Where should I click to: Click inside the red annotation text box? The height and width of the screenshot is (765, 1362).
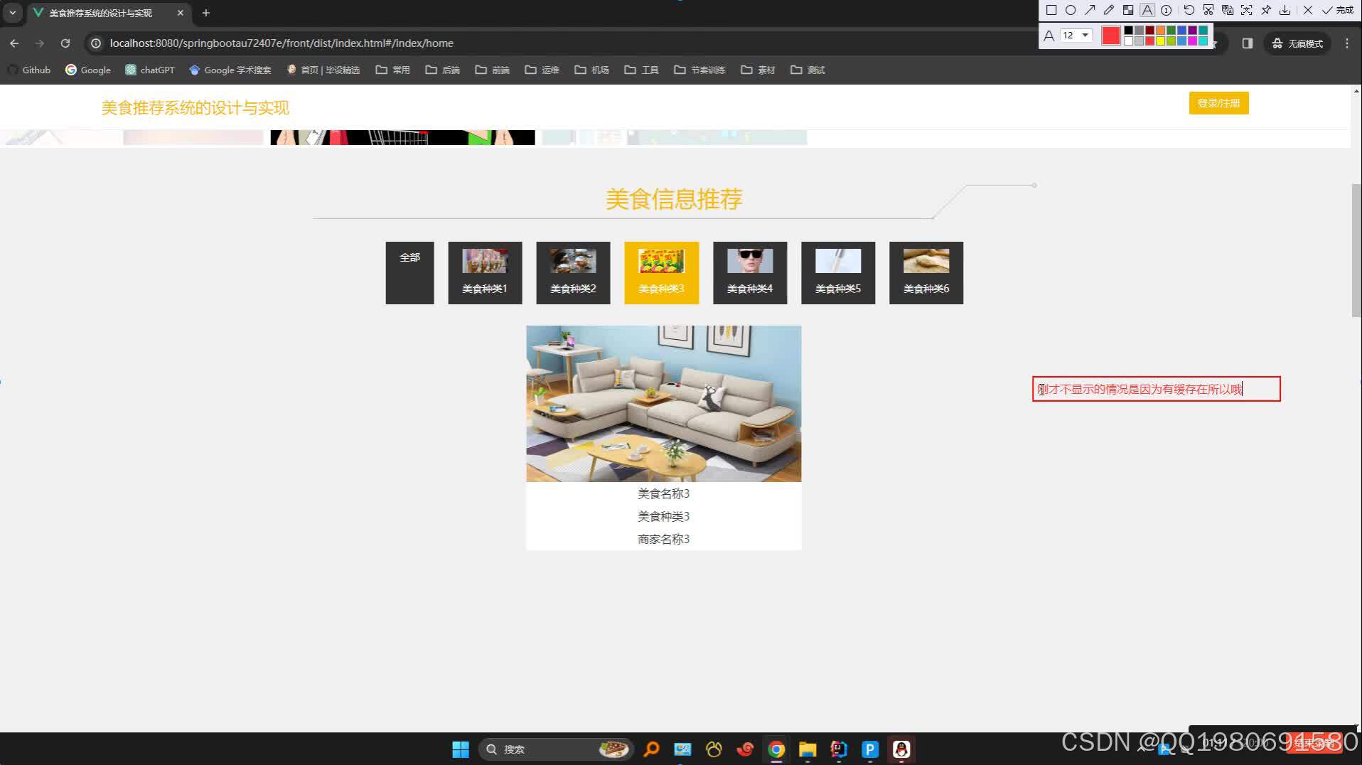[x=1155, y=390]
